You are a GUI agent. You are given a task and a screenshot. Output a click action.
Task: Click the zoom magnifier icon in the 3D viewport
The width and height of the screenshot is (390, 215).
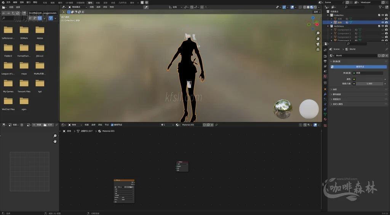[318, 33]
